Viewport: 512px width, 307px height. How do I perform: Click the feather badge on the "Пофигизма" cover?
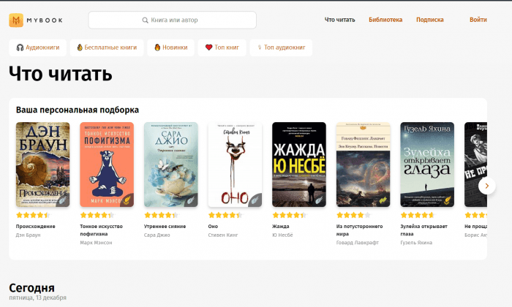(127, 200)
